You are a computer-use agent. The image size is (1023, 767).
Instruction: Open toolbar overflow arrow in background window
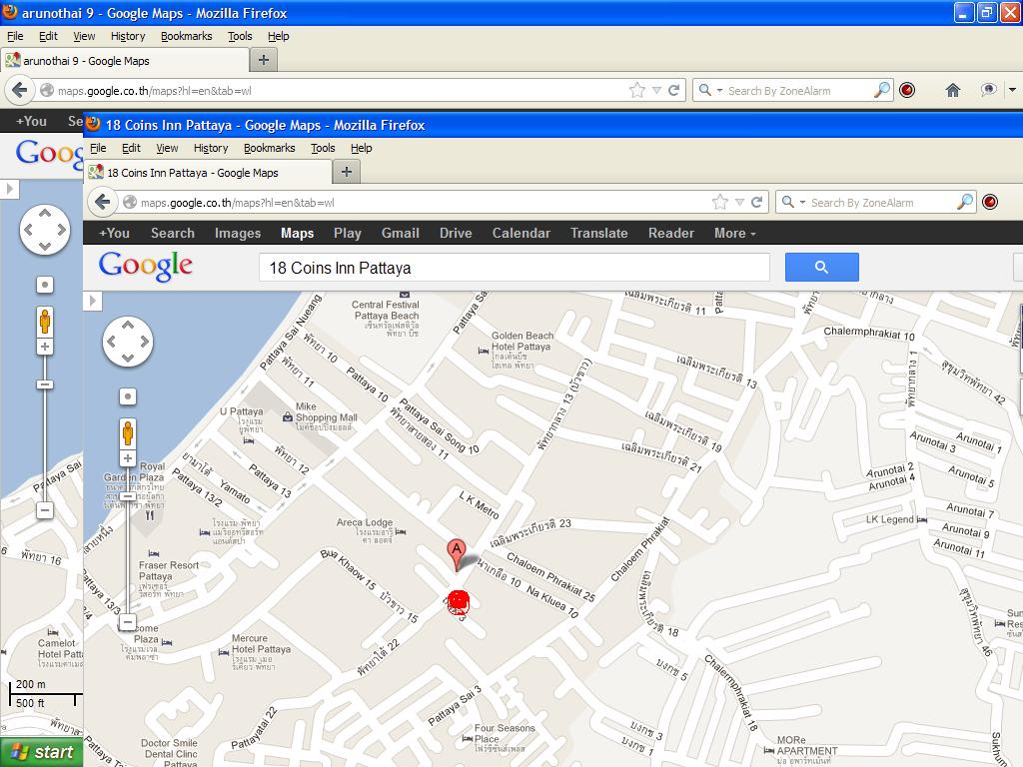[x=1013, y=90]
